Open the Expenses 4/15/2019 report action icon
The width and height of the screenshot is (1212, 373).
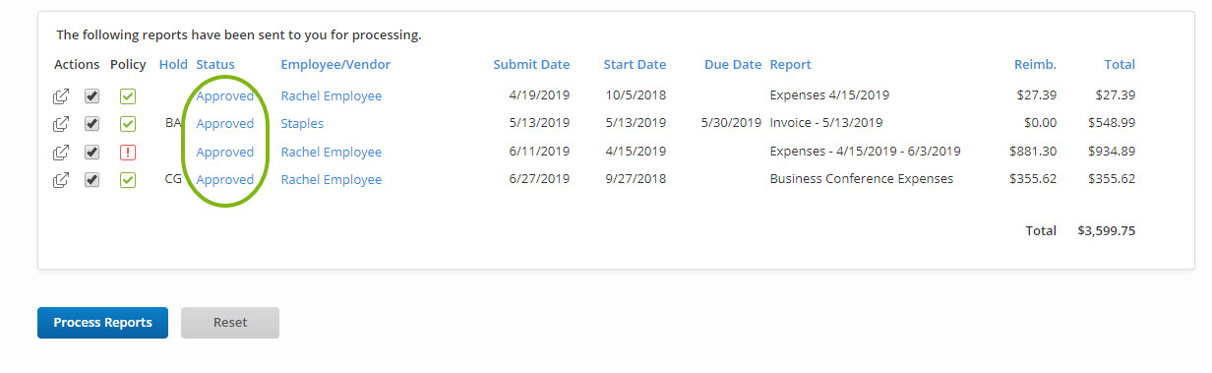[61, 96]
